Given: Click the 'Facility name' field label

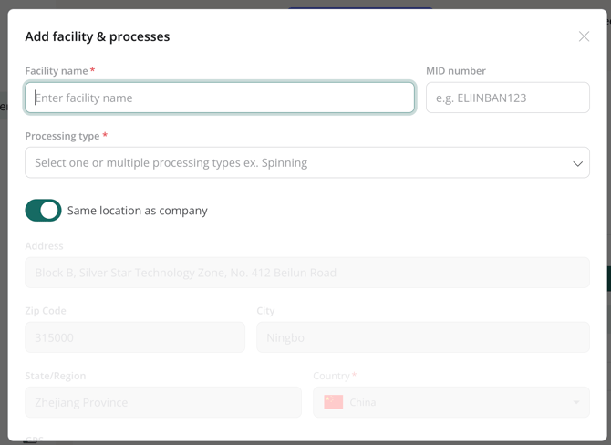Looking at the screenshot, I should 57,71.
